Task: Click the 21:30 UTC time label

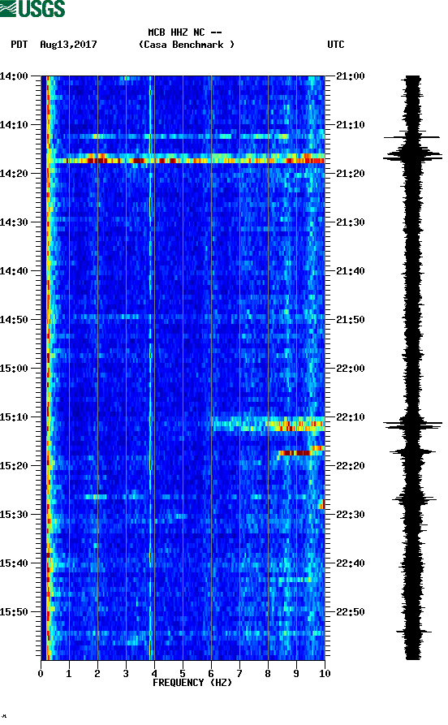Action: (x=351, y=222)
